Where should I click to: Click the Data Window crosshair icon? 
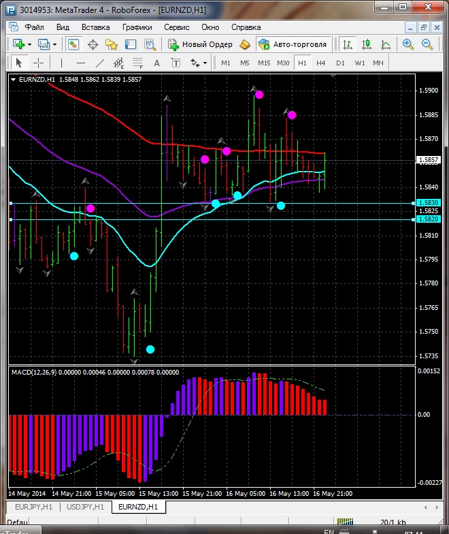click(x=93, y=44)
